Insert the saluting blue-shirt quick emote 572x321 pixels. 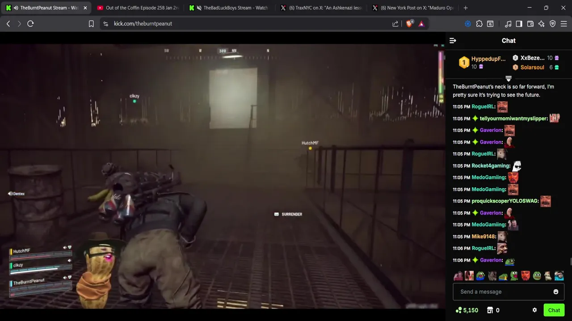(559, 276)
